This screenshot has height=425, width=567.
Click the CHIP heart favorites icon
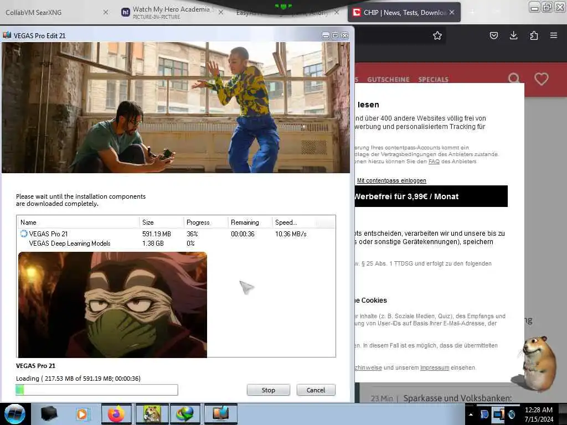pyautogui.click(x=542, y=79)
